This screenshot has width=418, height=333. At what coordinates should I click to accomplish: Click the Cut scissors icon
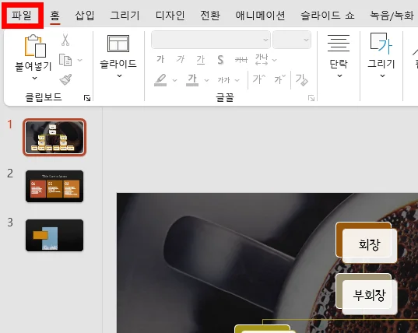coord(65,40)
